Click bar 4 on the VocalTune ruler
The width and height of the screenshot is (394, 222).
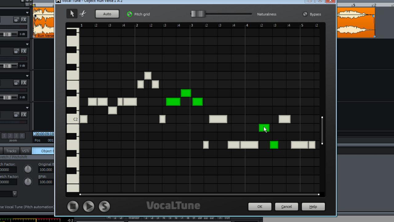point(247,25)
